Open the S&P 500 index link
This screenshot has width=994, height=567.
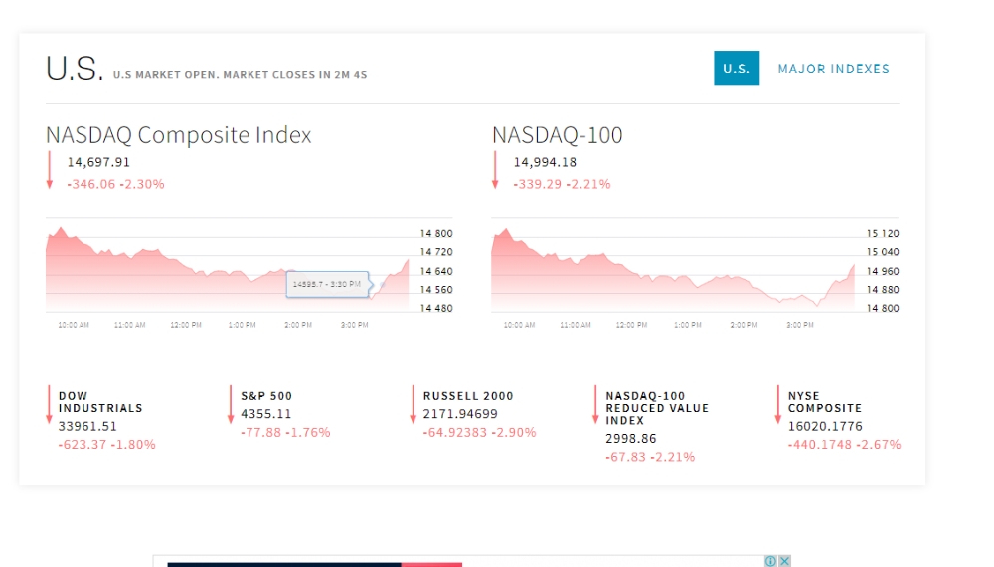coord(266,396)
